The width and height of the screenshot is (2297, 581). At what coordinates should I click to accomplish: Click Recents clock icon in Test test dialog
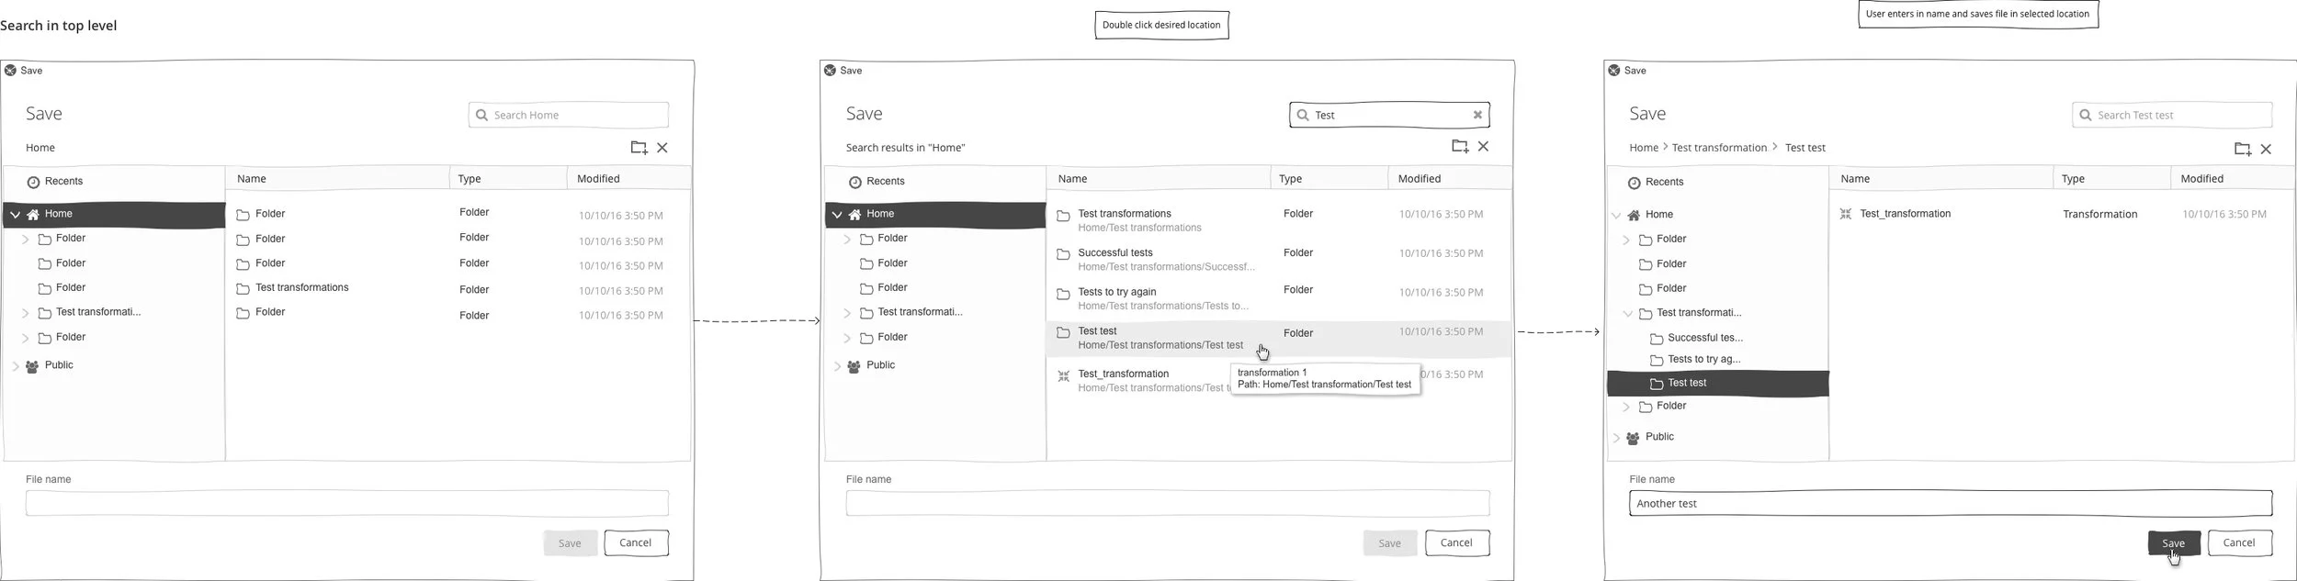click(x=1634, y=183)
